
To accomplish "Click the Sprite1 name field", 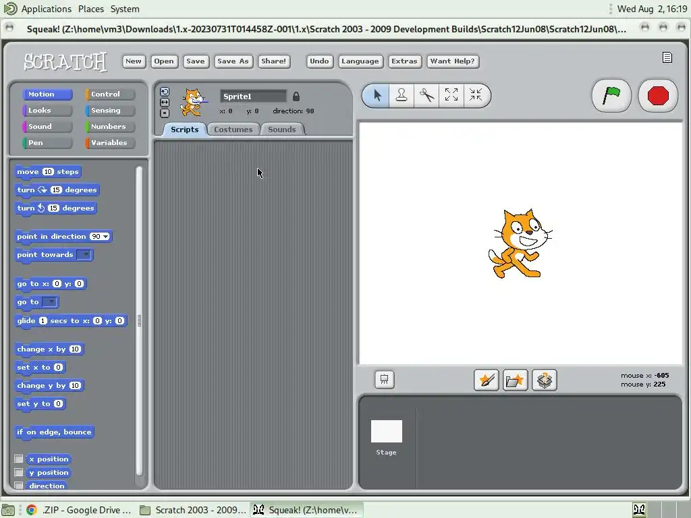I will pyautogui.click(x=254, y=96).
